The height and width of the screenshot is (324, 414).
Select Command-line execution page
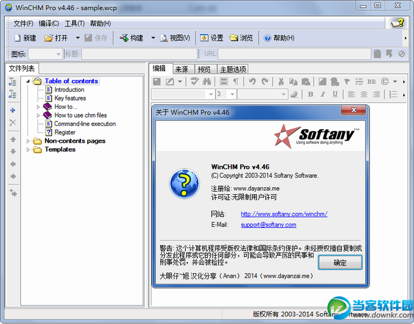pyautogui.click(x=85, y=123)
